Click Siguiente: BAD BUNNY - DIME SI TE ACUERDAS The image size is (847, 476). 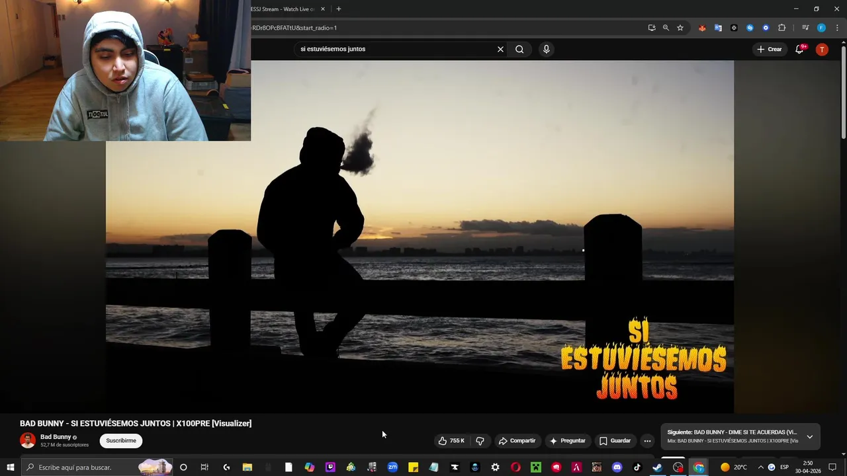click(732, 432)
